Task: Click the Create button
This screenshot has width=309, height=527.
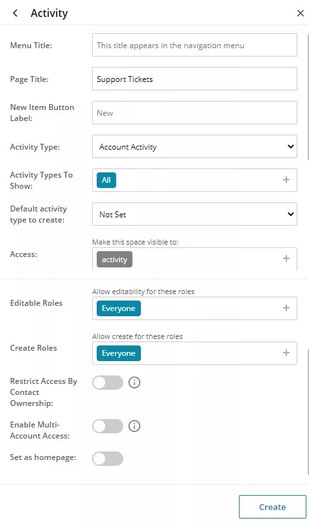Action: click(x=273, y=507)
